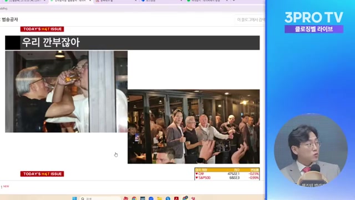Screen dimensions: 355x200
Task: Open the Windows Start menu
Action: click(74, 198)
